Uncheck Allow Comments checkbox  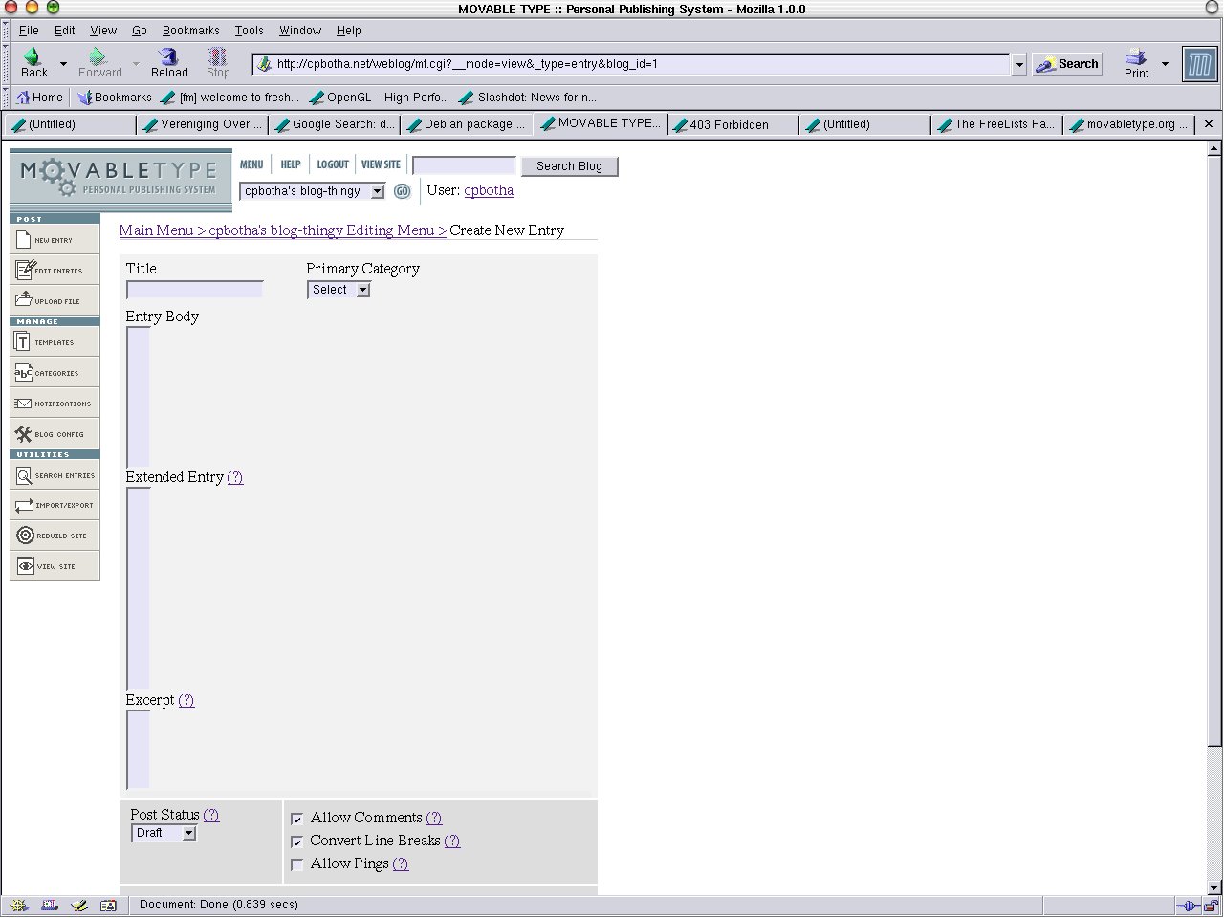point(296,819)
